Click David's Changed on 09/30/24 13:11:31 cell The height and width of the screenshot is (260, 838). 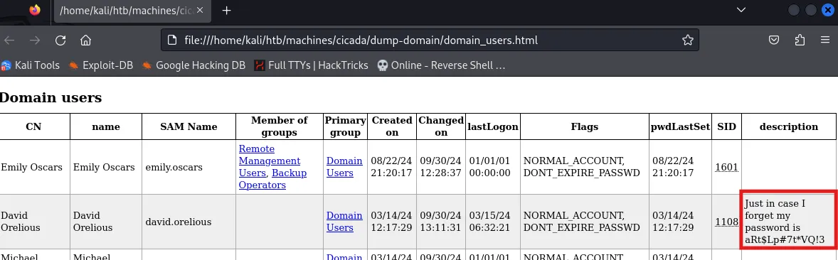click(441, 222)
